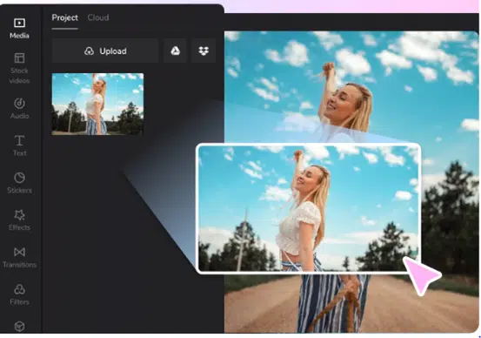481x338 pixels.
Task: Open the Stock videos library
Action: click(19, 68)
